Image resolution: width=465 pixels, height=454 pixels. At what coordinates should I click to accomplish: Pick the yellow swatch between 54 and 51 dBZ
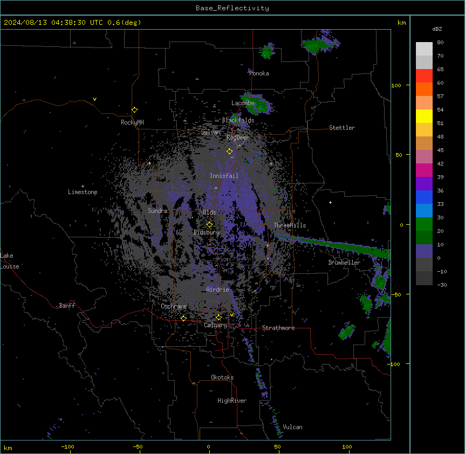pos(424,116)
